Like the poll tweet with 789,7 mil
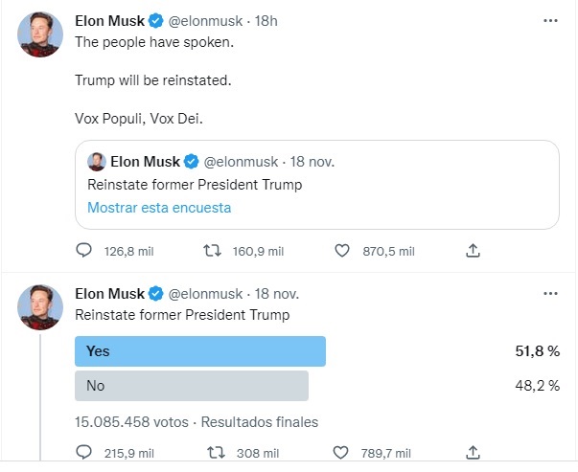 [x=340, y=453]
